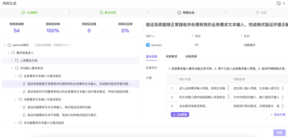Click the green check icon for 文档解析

point(23,13)
